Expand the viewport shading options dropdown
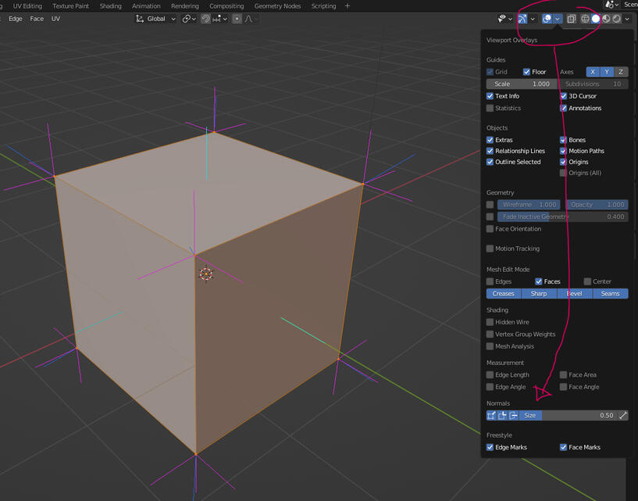 [x=627, y=19]
